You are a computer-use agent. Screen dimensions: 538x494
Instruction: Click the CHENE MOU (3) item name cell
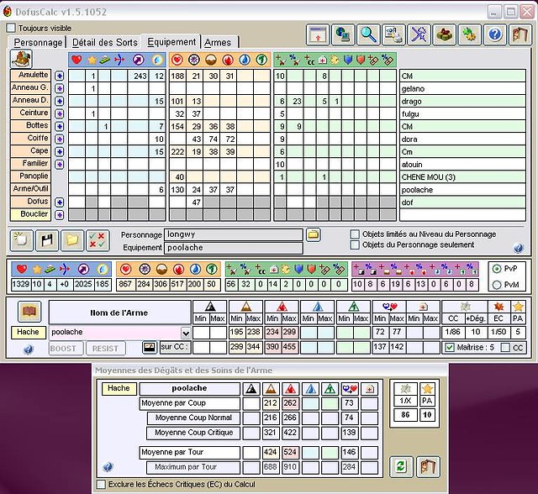pos(462,177)
